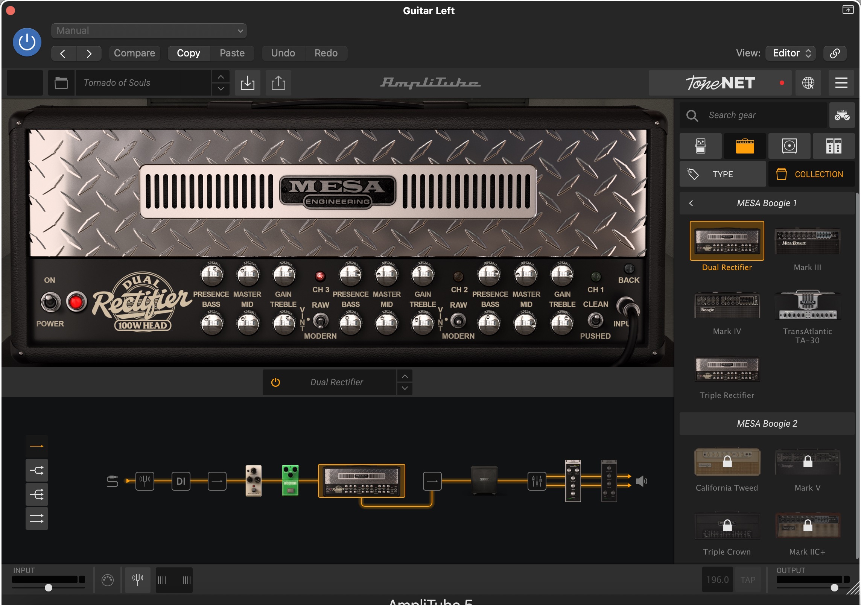Switch to the cabinet gear tab
Image resolution: width=861 pixels, height=605 pixels.
coord(790,146)
